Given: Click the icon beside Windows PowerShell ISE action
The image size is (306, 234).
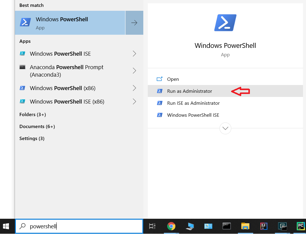Looking at the screenshot, I should click(160, 115).
